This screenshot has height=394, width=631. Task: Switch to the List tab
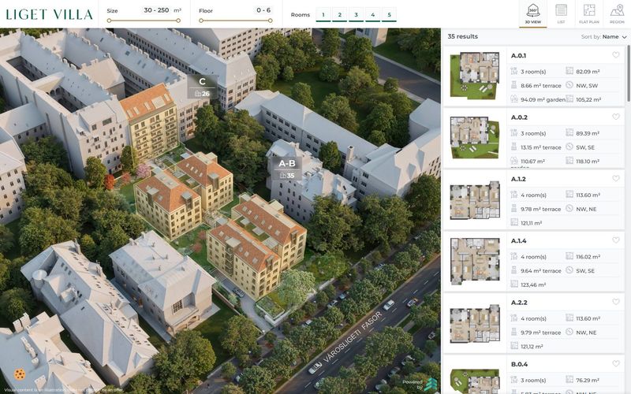tap(561, 13)
